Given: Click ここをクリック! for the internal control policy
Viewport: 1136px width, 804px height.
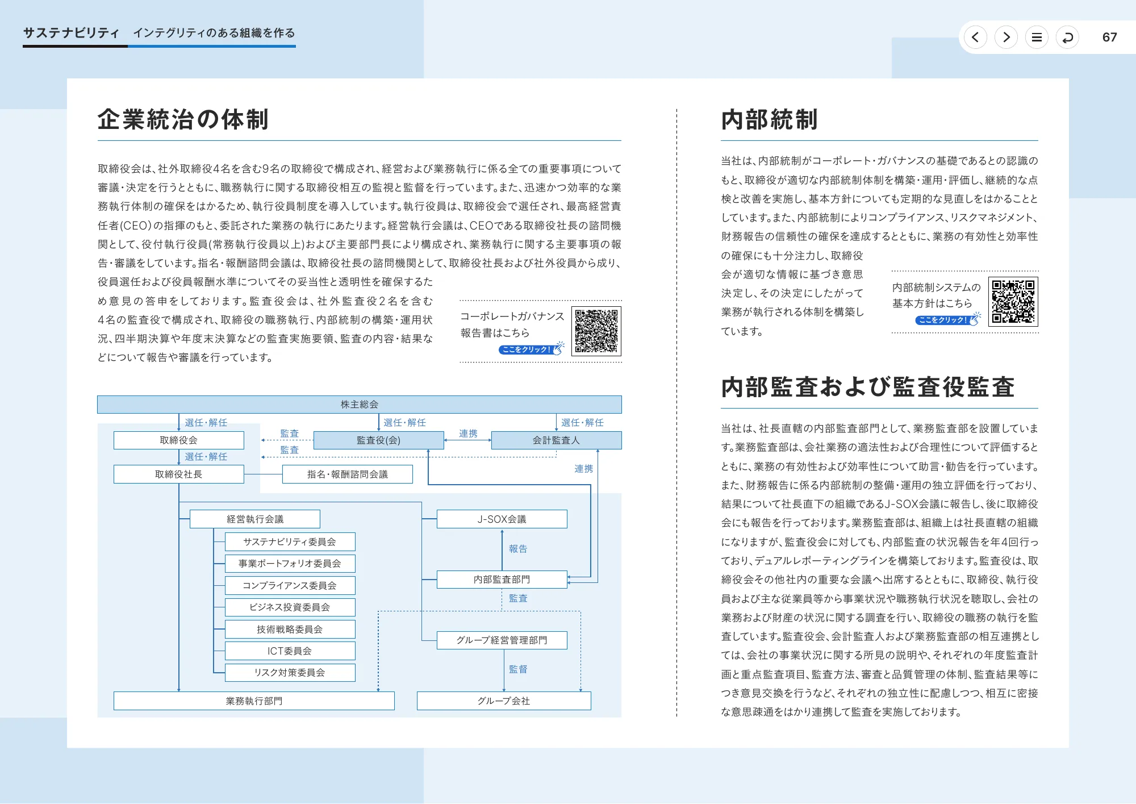Looking at the screenshot, I should (x=941, y=320).
